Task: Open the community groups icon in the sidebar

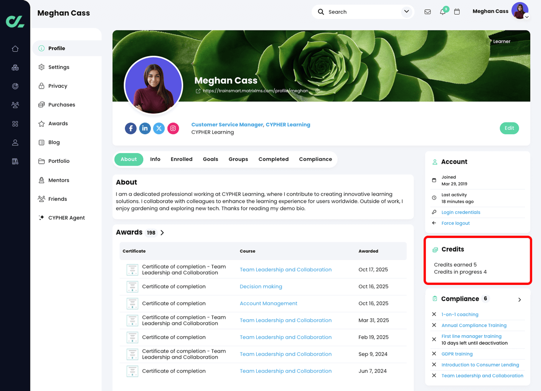Action: [15, 105]
